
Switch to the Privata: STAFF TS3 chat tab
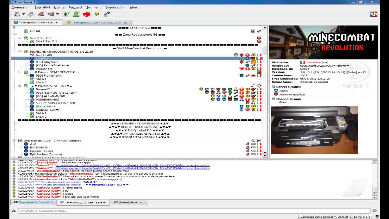pyautogui.click(x=83, y=202)
